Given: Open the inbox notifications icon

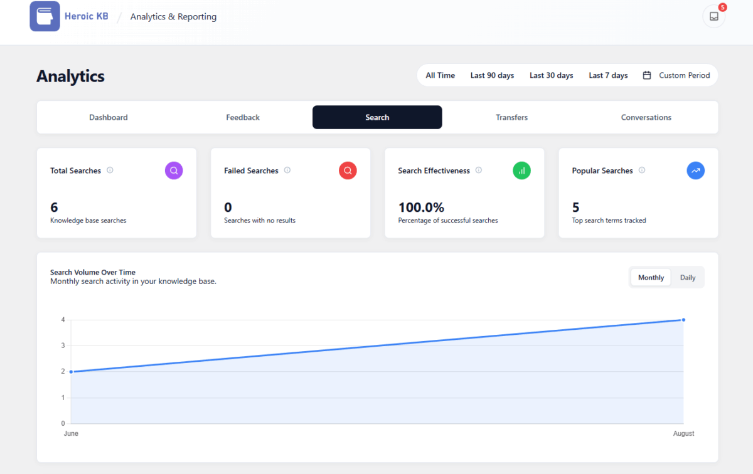Looking at the screenshot, I should [x=713, y=17].
